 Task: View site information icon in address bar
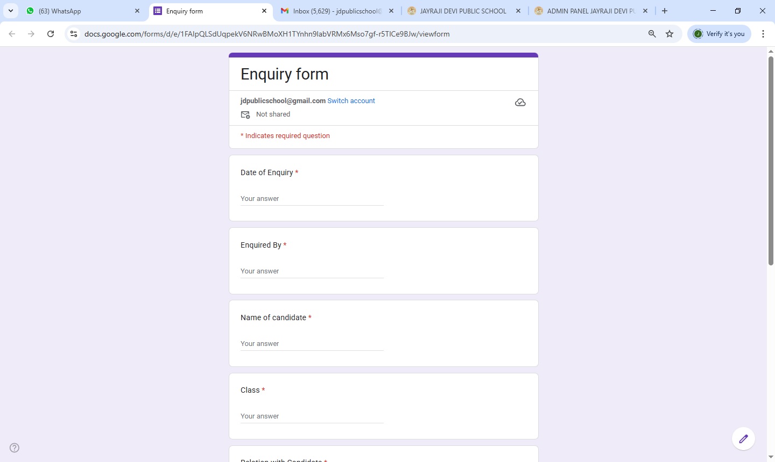(x=74, y=34)
